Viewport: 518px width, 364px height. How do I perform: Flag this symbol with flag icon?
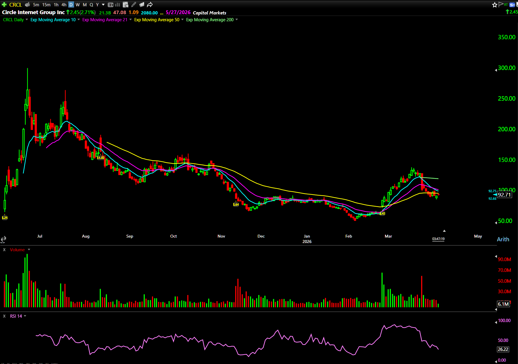[501, 4]
